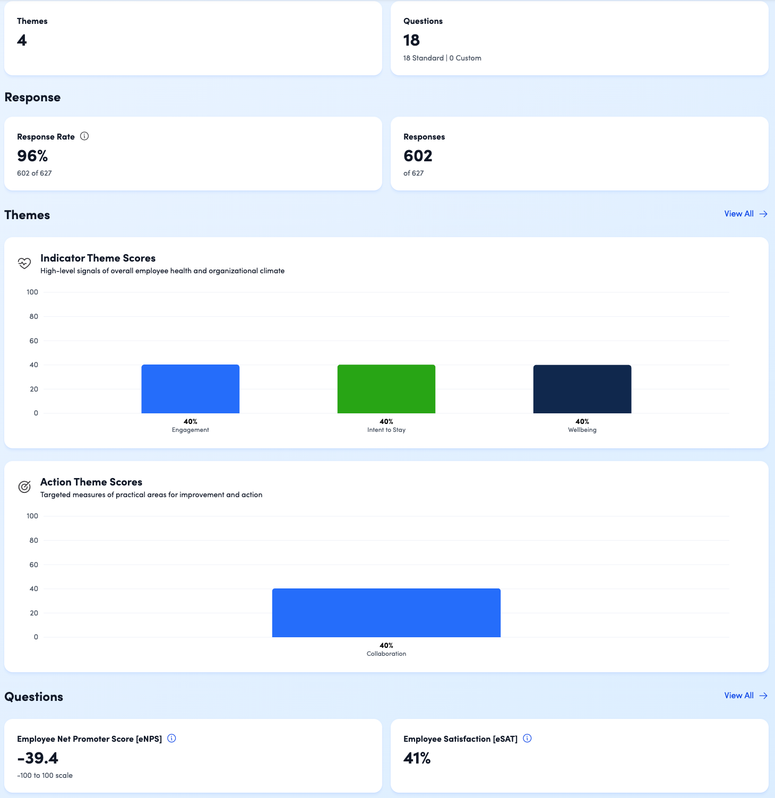Viewport: 775px width, 798px height.
Task: Select the Engagement bar in the chart
Action: pos(190,388)
